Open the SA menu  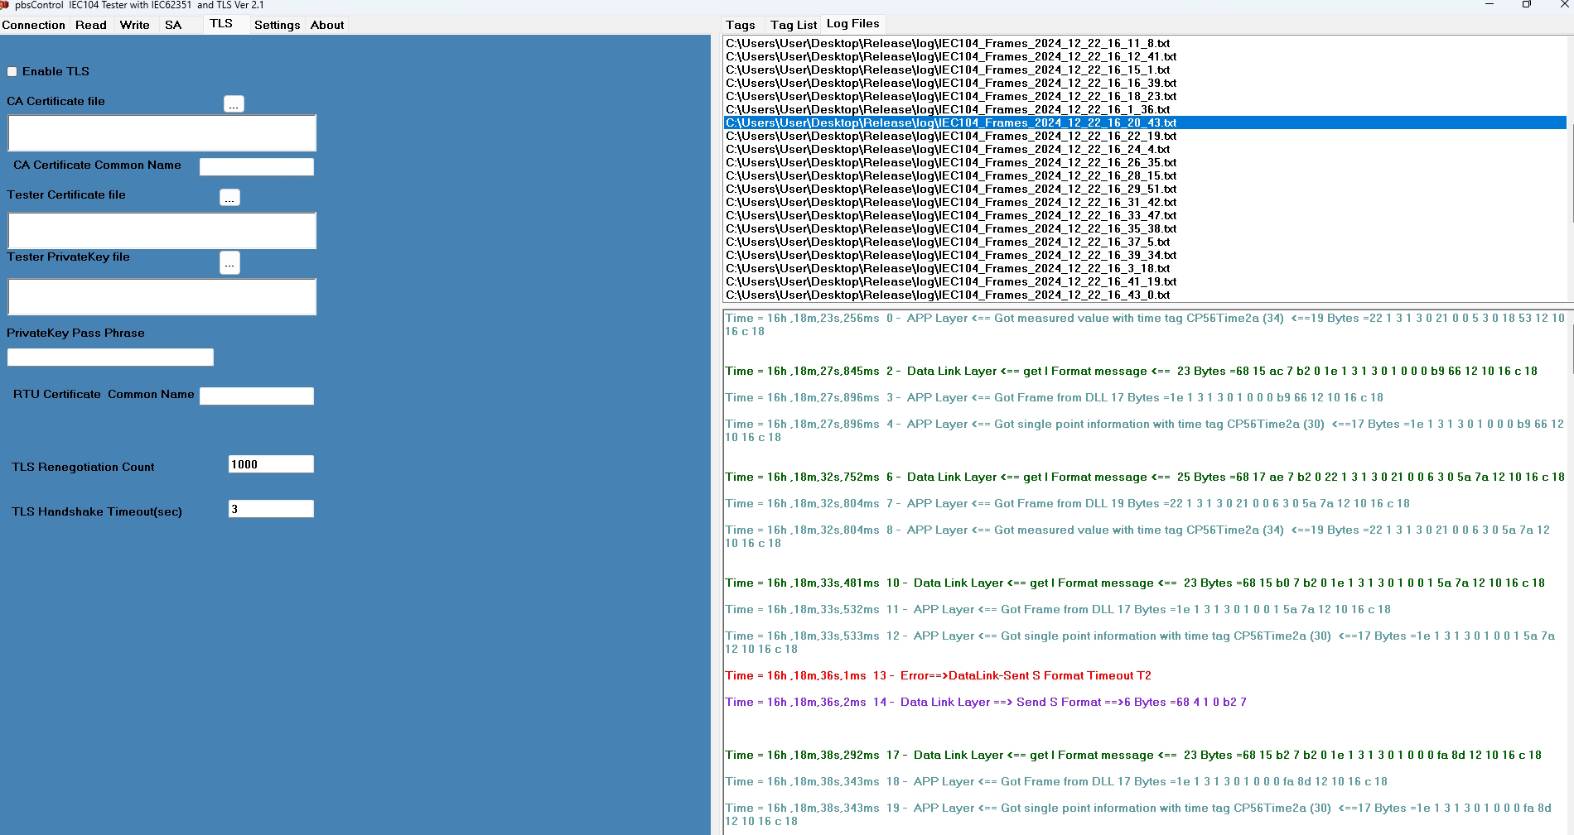pos(173,25)
